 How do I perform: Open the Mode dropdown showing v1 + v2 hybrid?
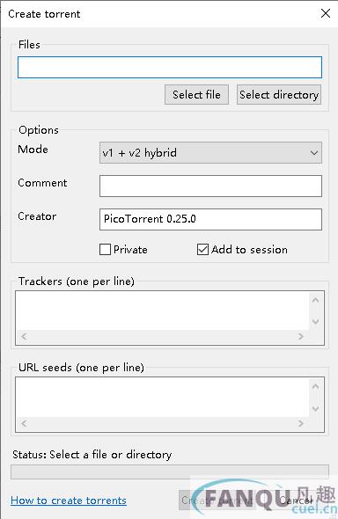(x=210, y=153)
